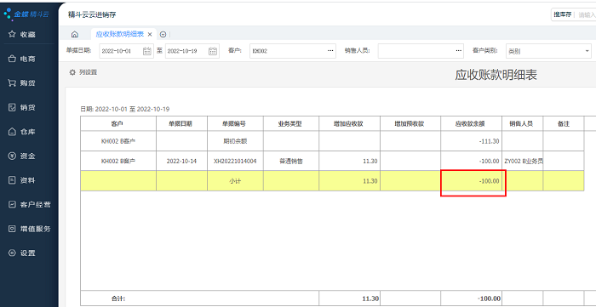This screenshot has width=596, height=307.
Task: Expand the 搜库存 search type dropdown
Action: coord(562,14)
